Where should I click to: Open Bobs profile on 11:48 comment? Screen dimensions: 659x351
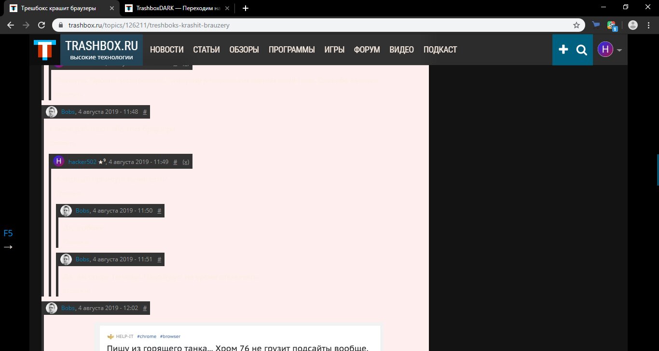(68, 112)
